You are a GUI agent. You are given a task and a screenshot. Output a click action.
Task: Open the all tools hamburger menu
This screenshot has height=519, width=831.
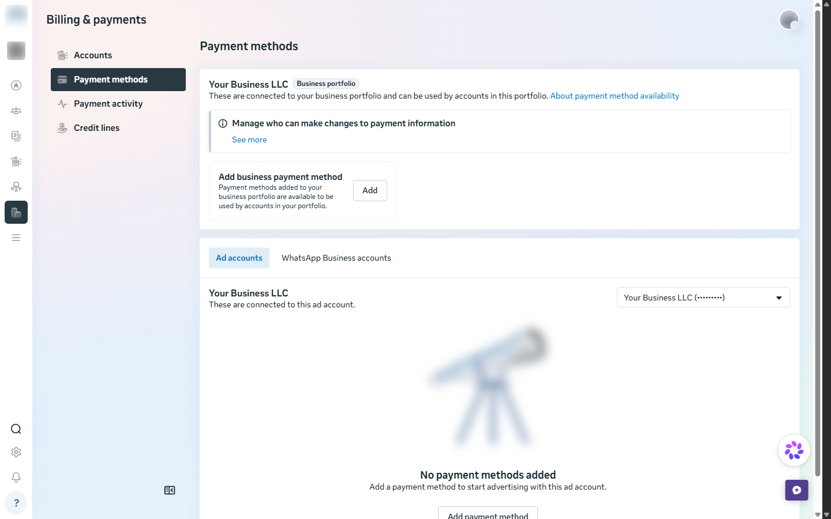(16, 238)
